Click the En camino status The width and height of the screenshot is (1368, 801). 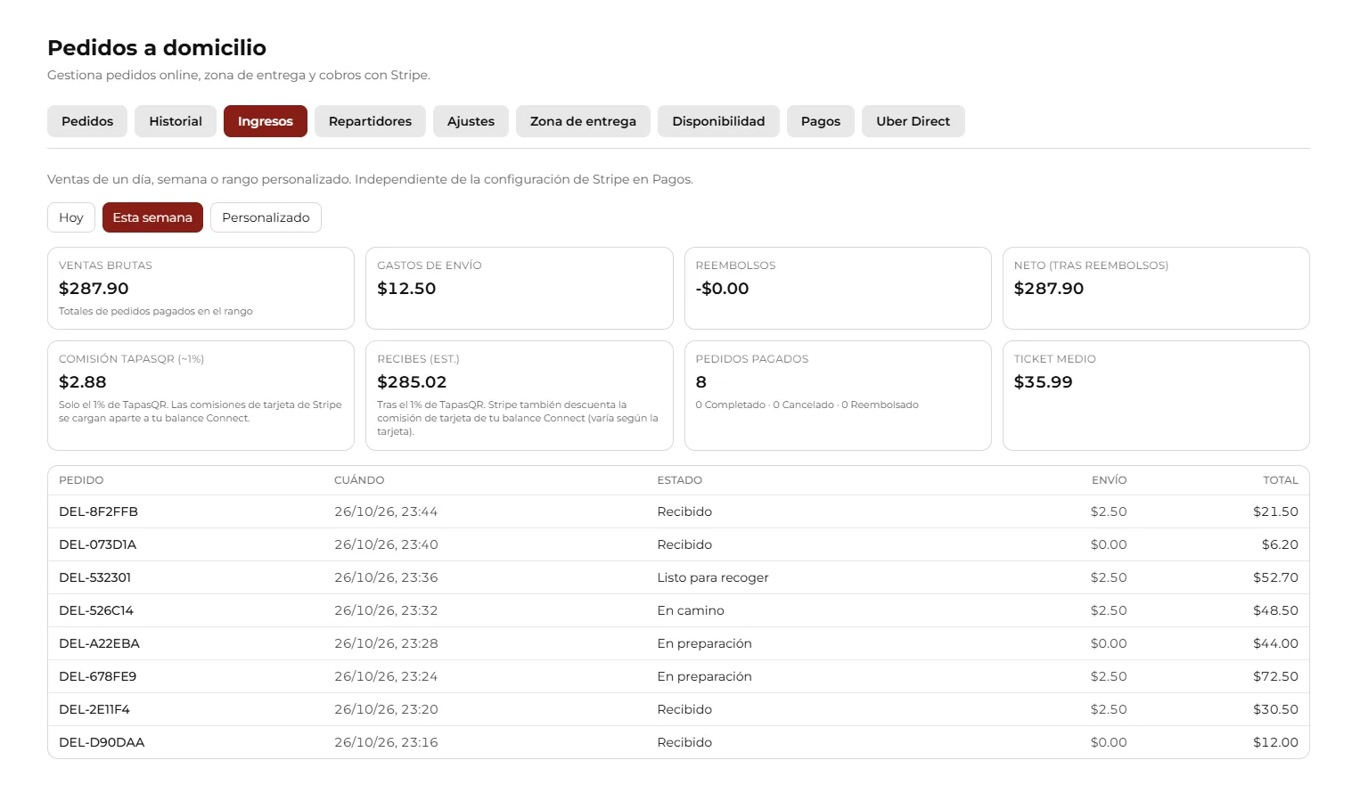tap(691, 610)
